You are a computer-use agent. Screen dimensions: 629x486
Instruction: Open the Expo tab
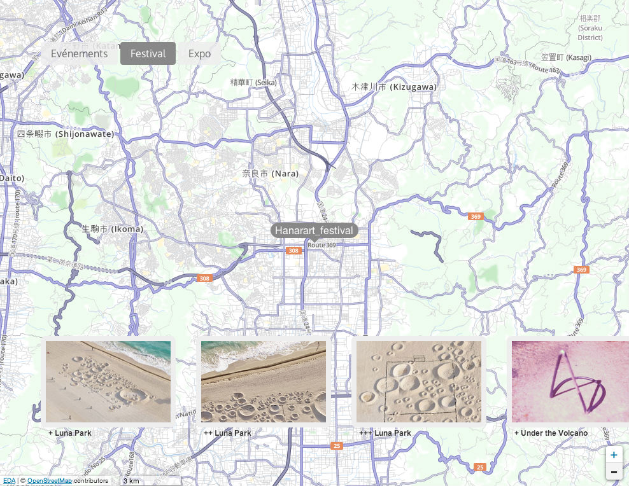pyautogui.click(x=199, y=53)
